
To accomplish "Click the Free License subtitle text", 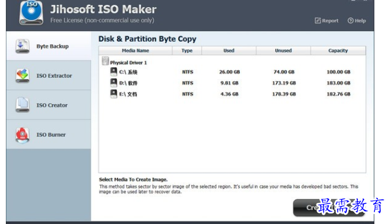I will click(x=102, y=20).
